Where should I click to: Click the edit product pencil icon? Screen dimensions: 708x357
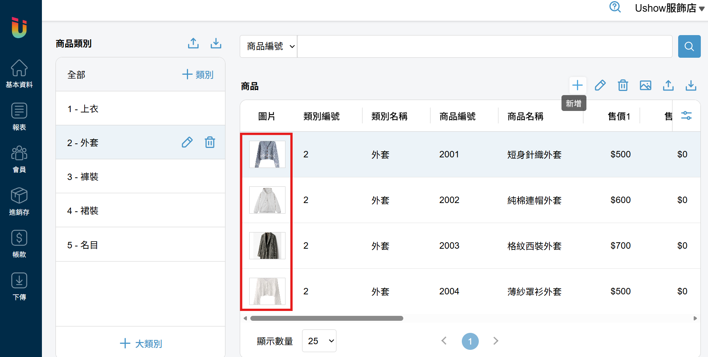point(600,85)
